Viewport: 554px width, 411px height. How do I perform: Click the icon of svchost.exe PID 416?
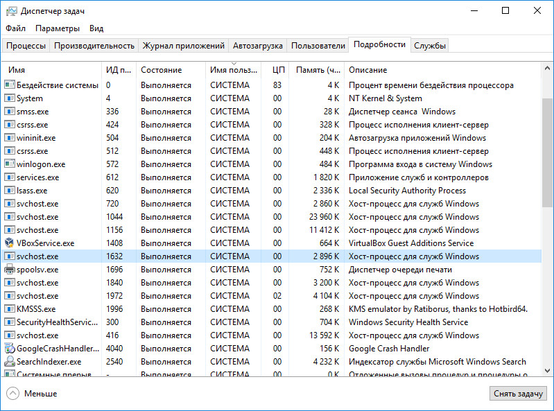(x=10, y=335)
